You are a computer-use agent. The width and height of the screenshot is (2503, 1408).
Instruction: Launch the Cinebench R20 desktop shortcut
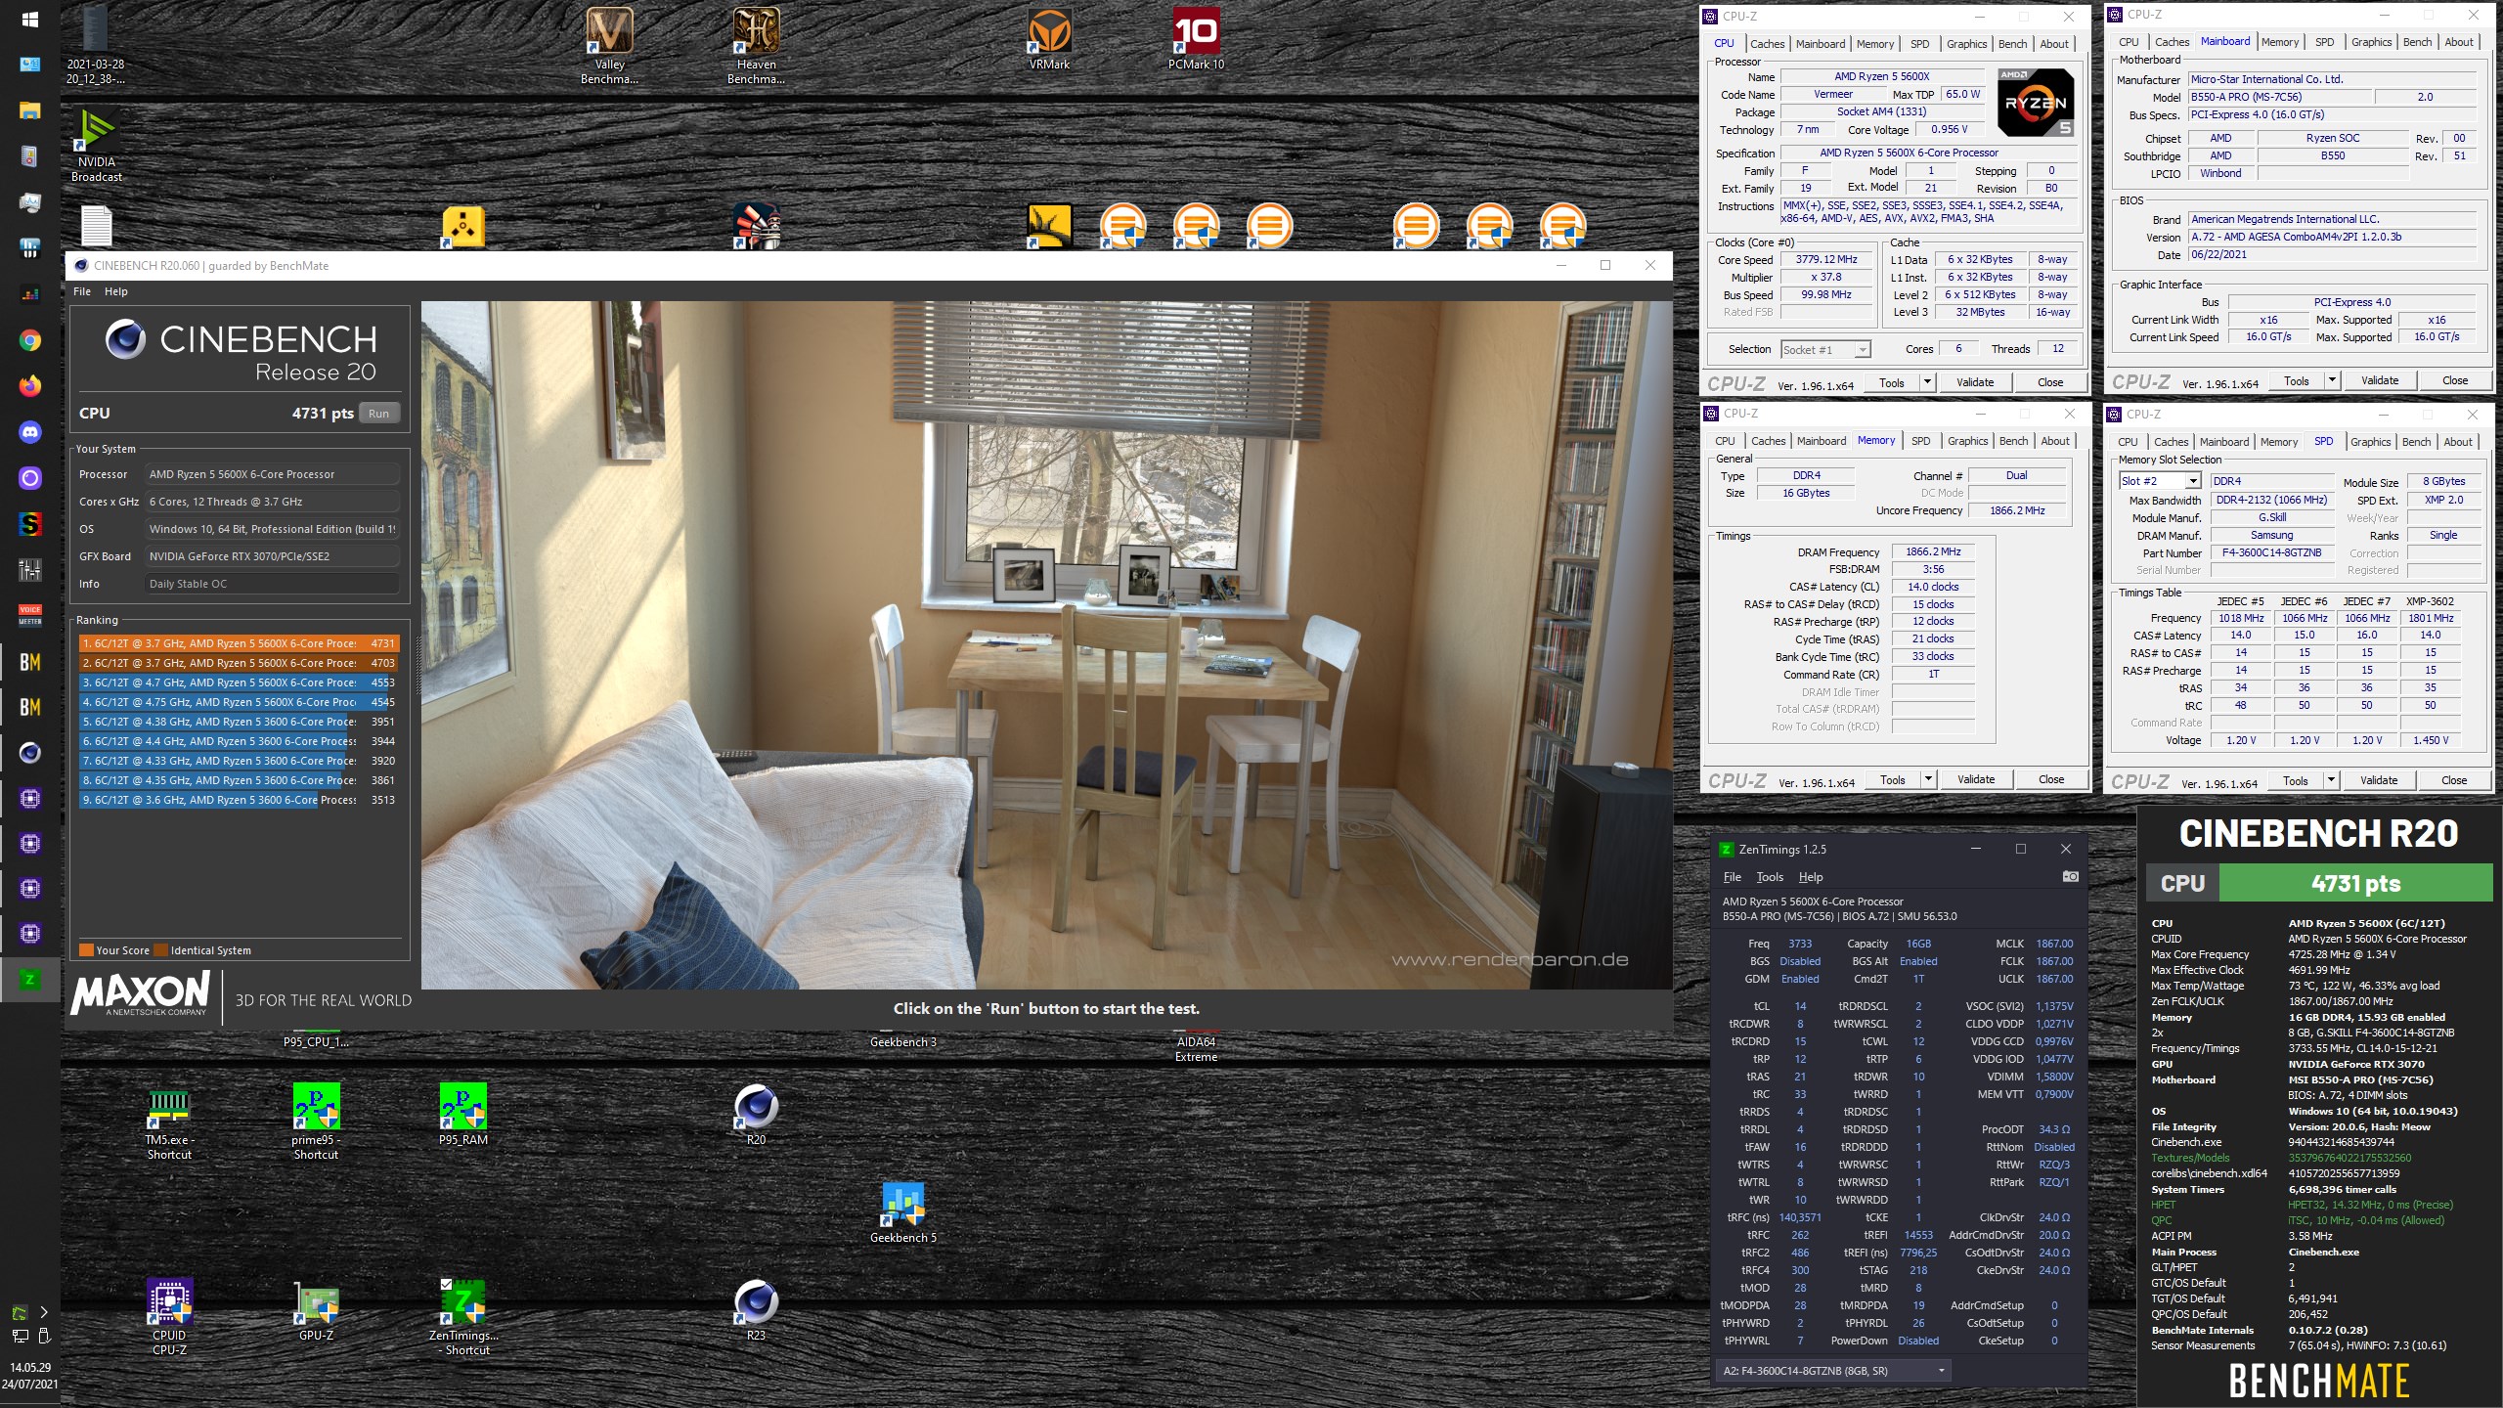coord(756,1115)
